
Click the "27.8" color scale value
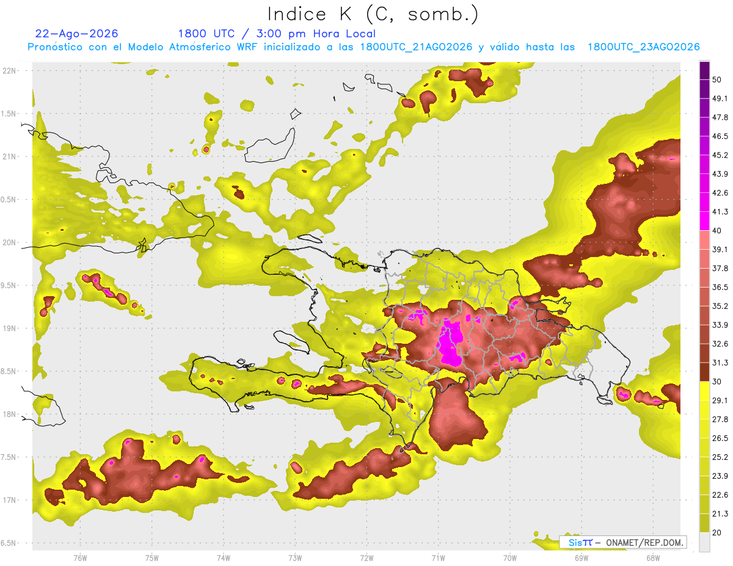[720, 419]
